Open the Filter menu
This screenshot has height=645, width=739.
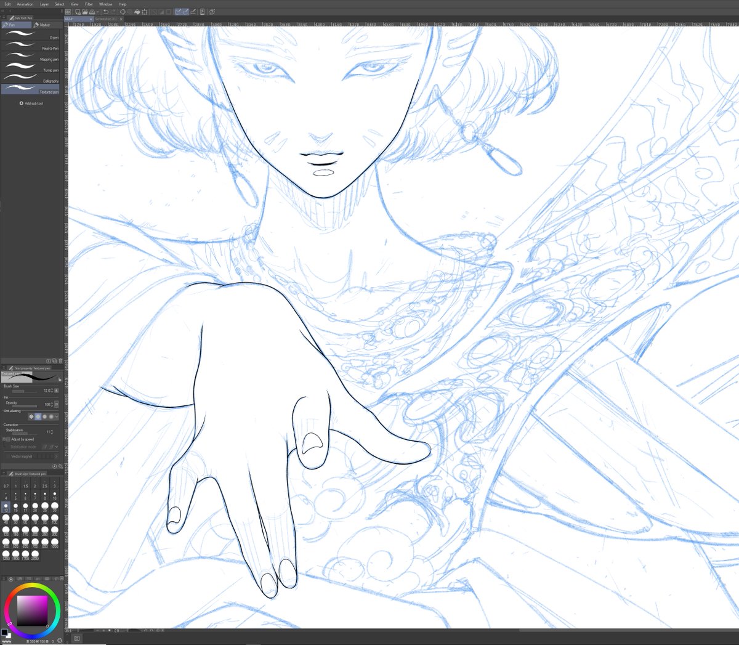pos(89,4)
